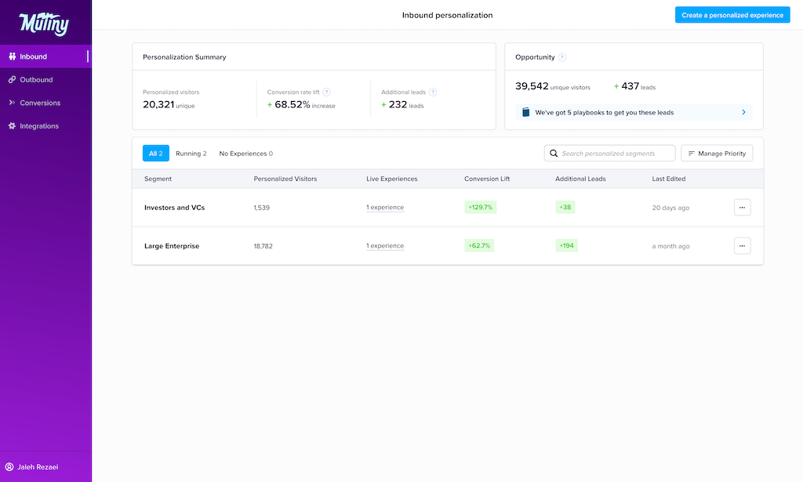Open the 1 experience link for Investors and VCs
This screenshot has width=803, height=482.
(x=385, y=208)
